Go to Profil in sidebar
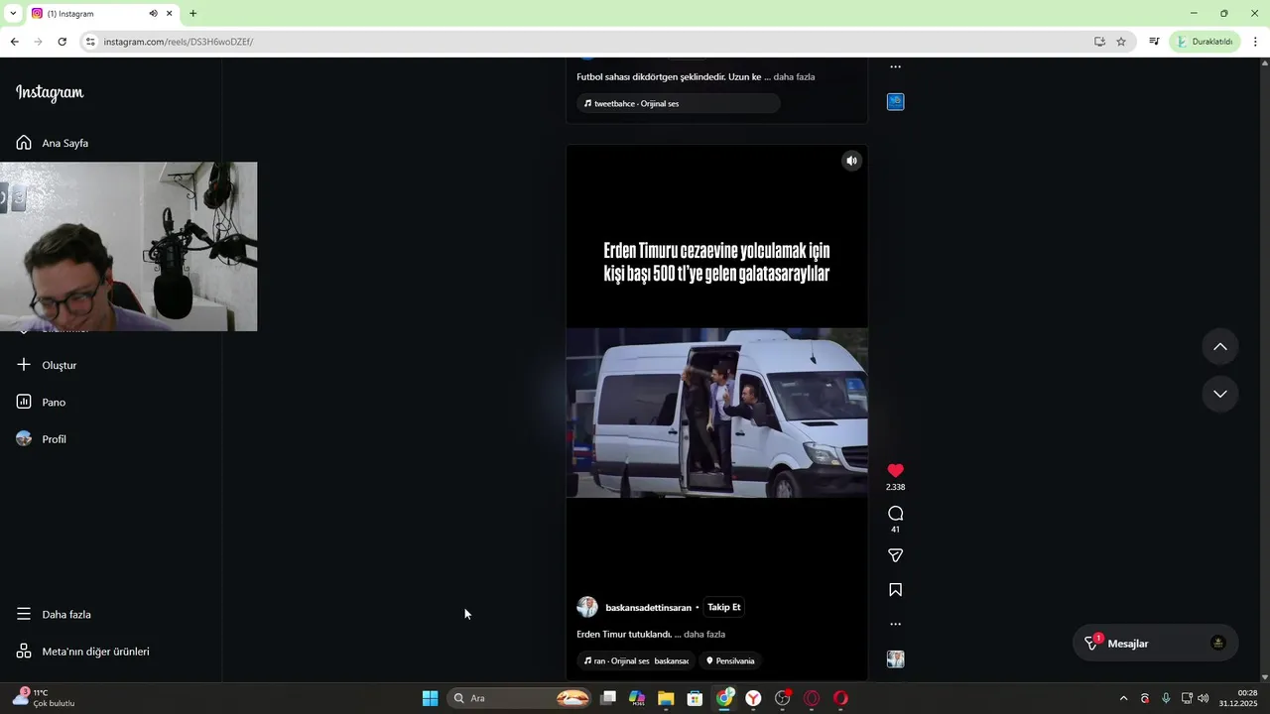1270x714 pixels. click(43, 438)
